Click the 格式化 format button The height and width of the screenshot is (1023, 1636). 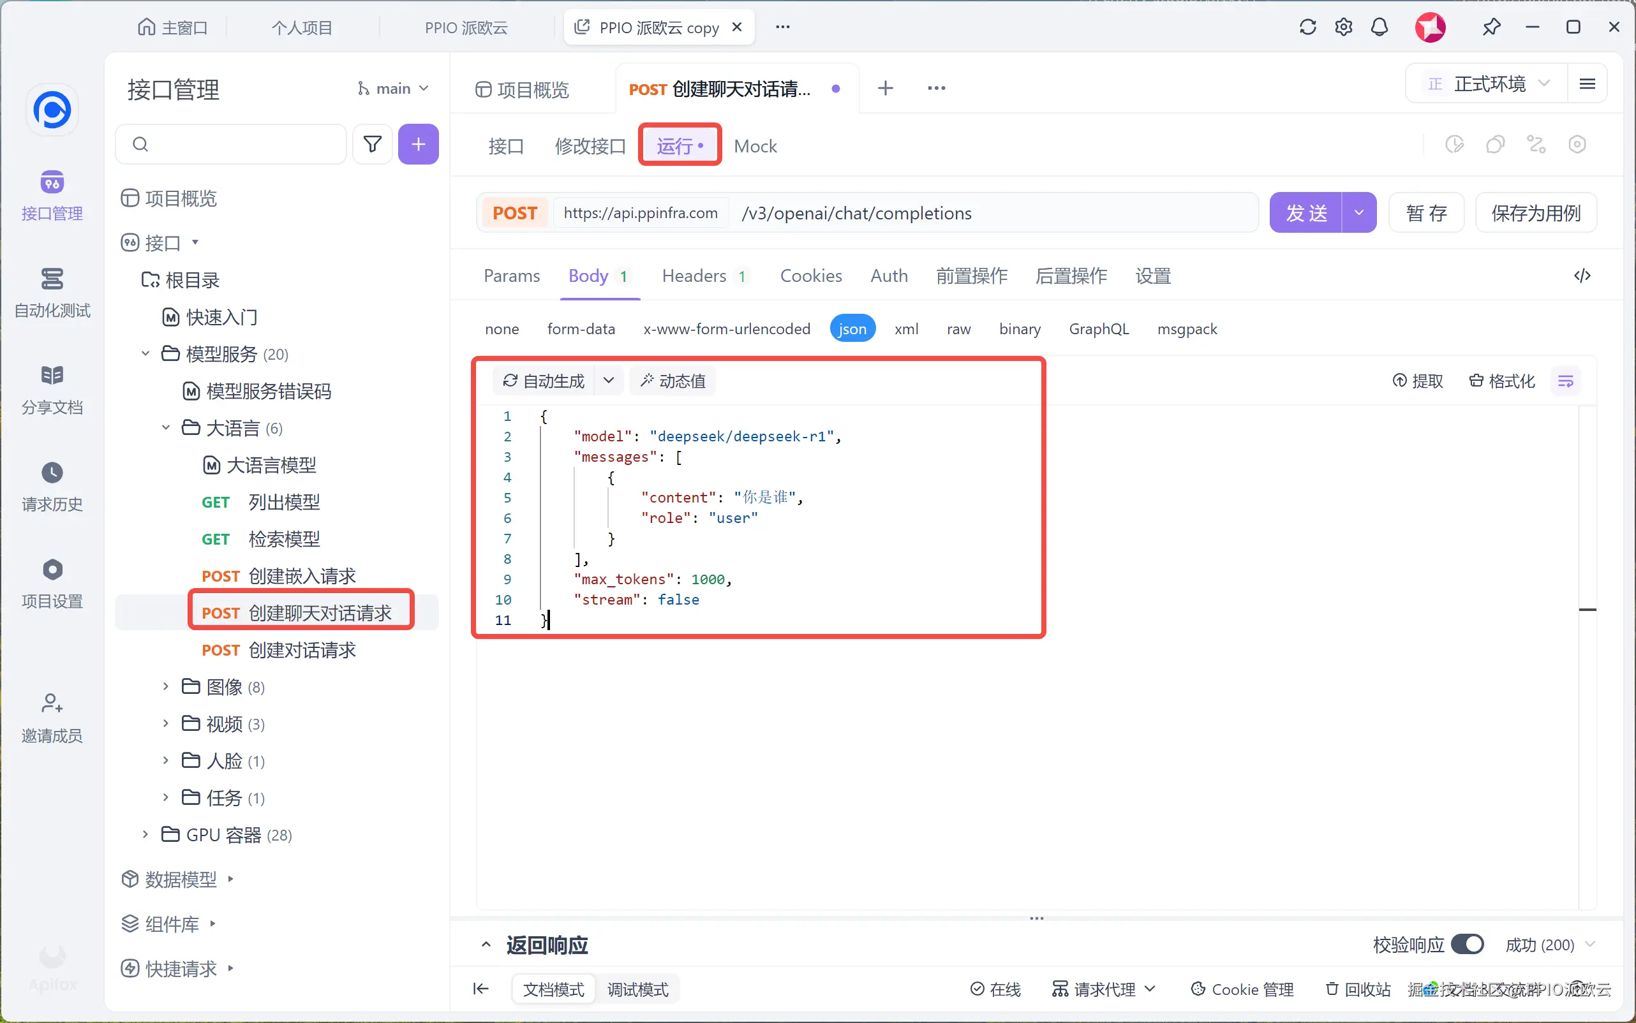(1502, 381)
